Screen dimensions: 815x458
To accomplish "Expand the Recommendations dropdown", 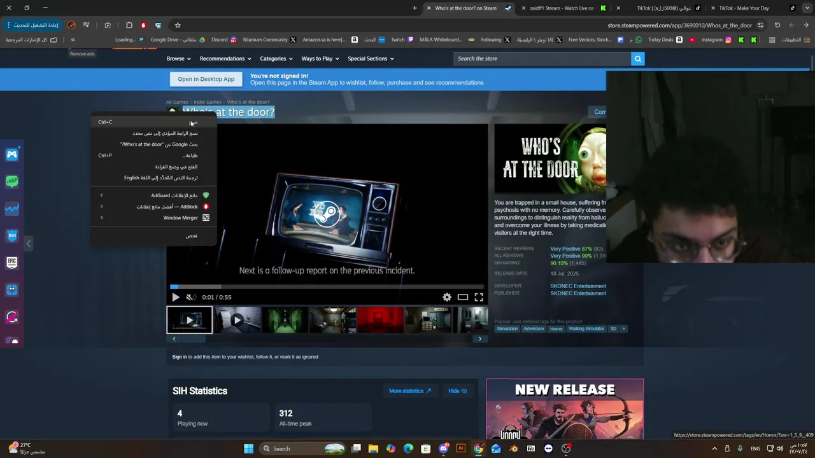I will [x=225, y=59].
